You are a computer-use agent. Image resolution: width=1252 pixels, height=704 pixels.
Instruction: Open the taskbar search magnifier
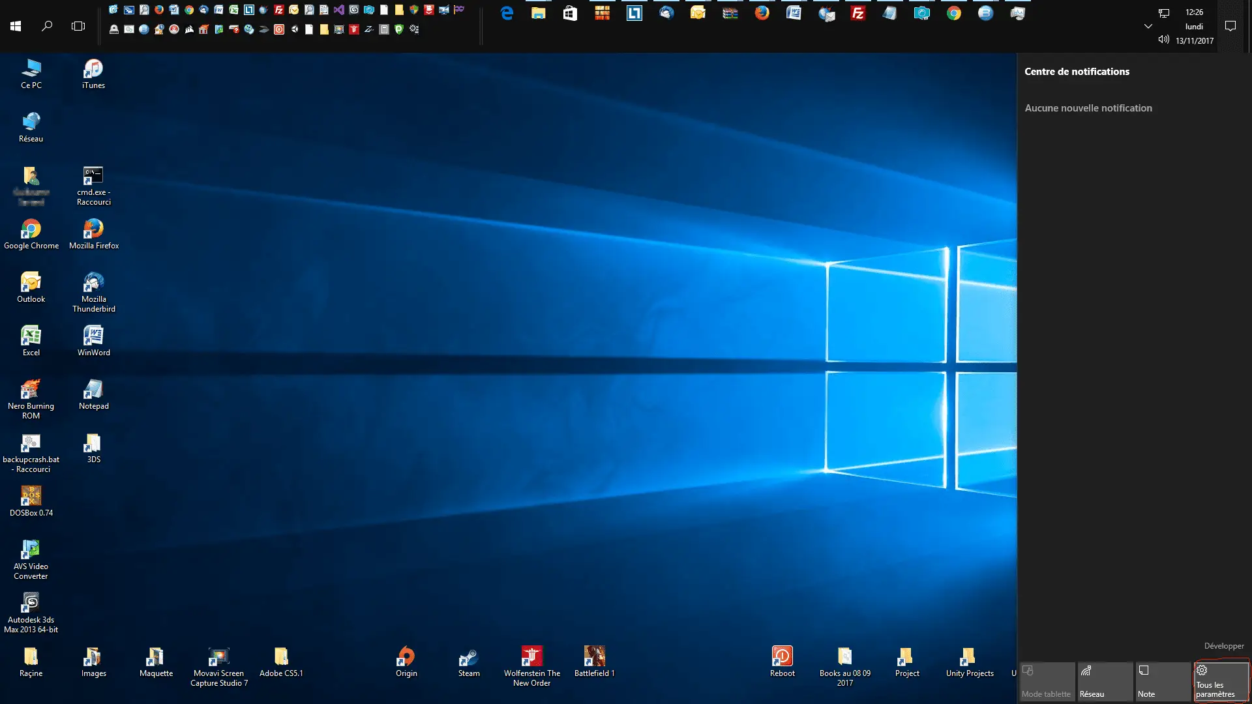click(47, 26)
